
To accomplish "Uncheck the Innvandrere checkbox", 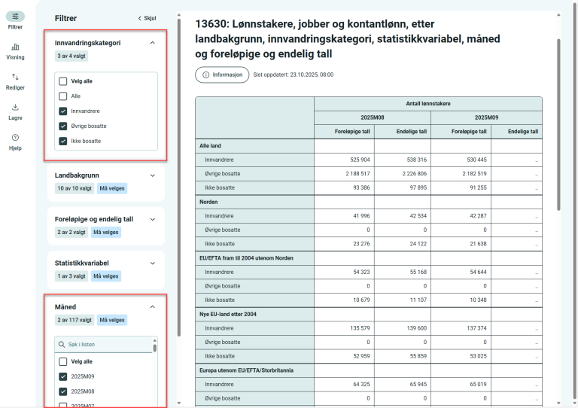I will (63, 111).
